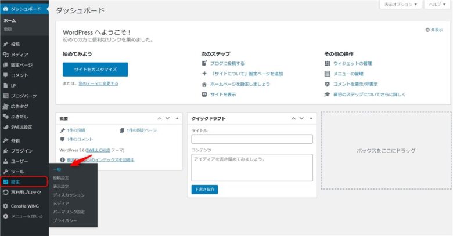This screenshot has width=453, height=236.
Task: Click the メニューを閉じる collapse arrow icon
Action: pos(5,216)
